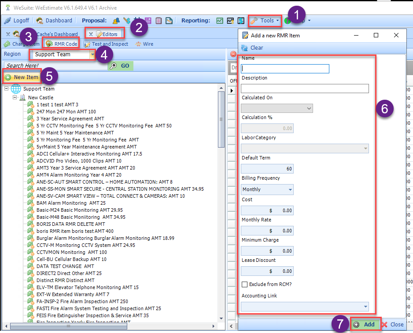Click the Dashboard toolbar button
This screenshot has height=333, width=413.
coord(55,21)
